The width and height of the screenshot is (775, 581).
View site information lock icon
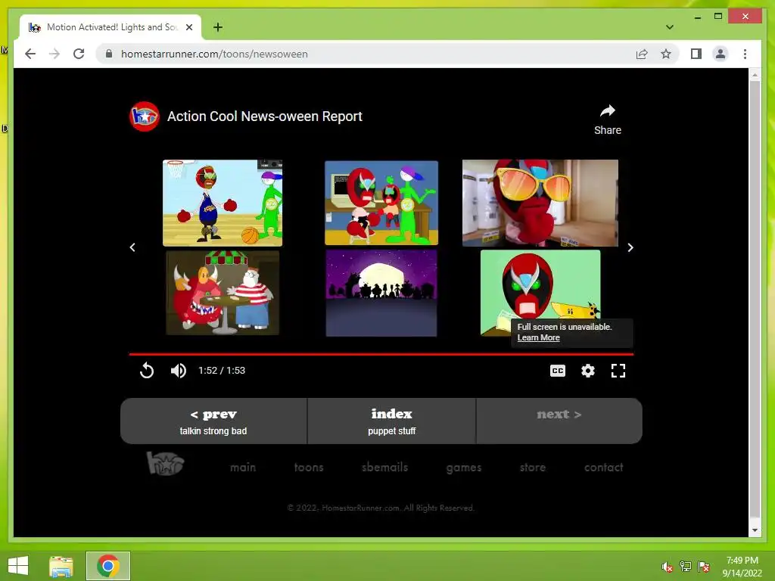click(109, 54)
